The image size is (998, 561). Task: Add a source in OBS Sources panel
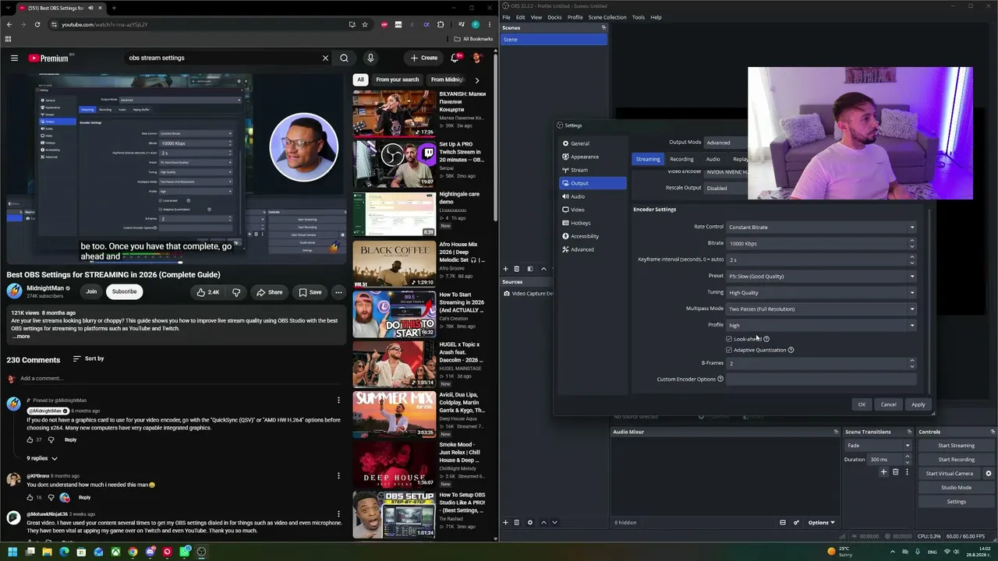[505, 522]
